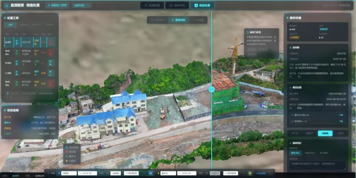Select the A-017 work order row
The height and width of the screenshot is (178, 356).
pyautogui.click(x=30, y=42)
